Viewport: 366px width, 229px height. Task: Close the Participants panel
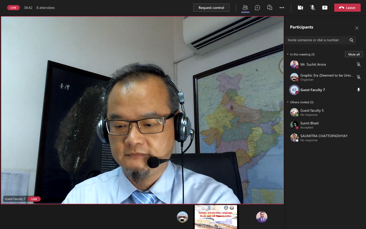point(357,28)
